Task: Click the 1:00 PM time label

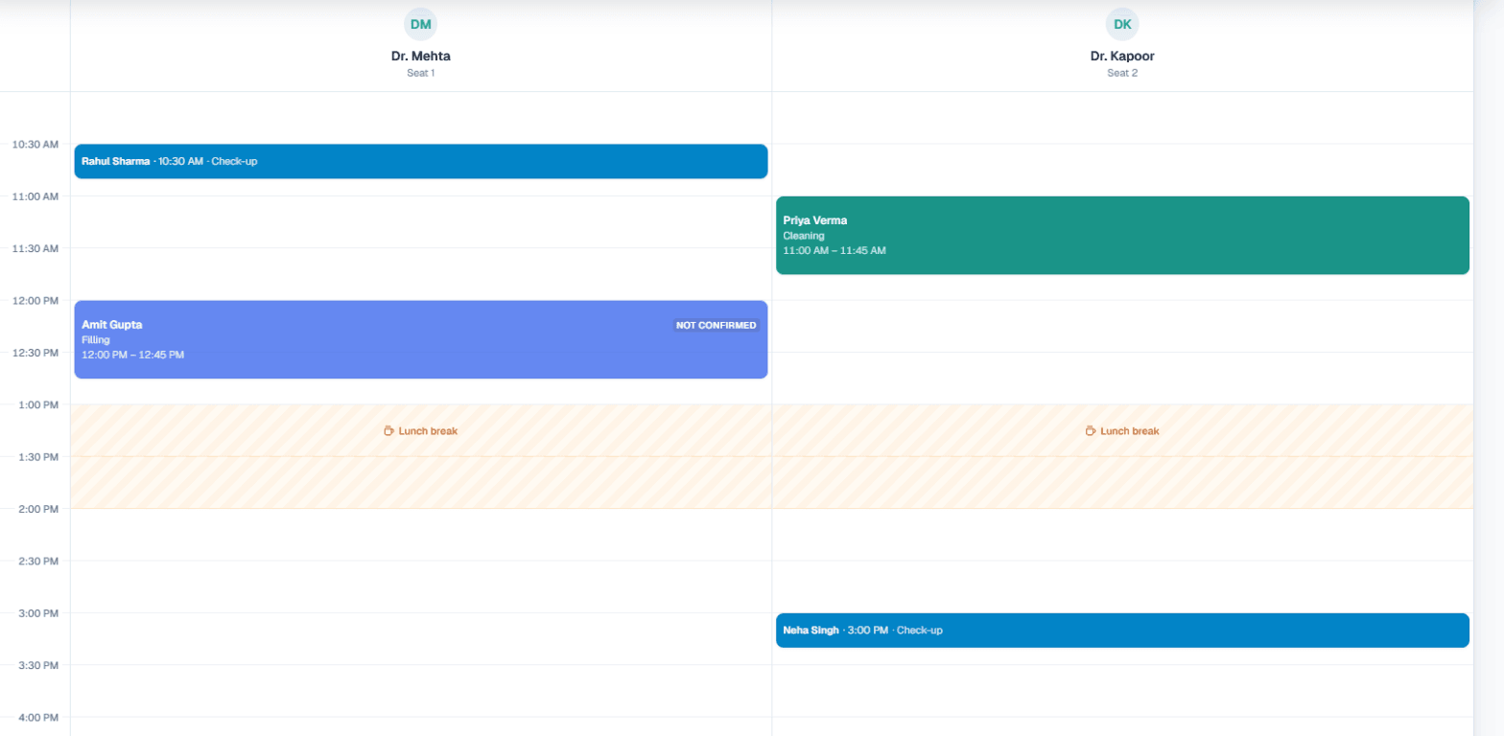Action: 38,405
